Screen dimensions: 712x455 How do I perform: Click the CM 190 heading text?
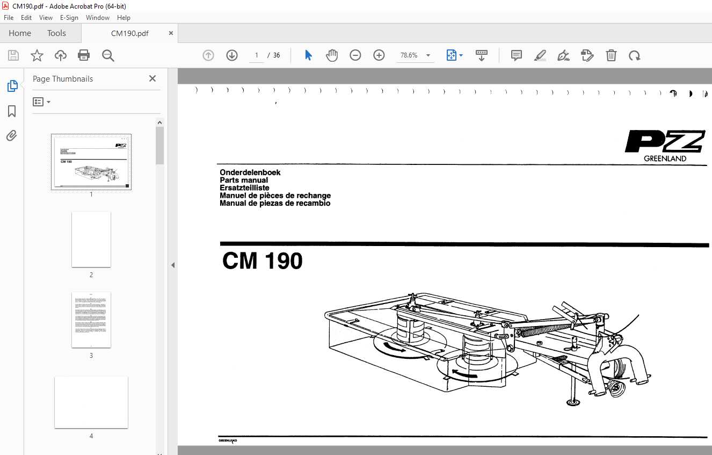coord(263,262)
